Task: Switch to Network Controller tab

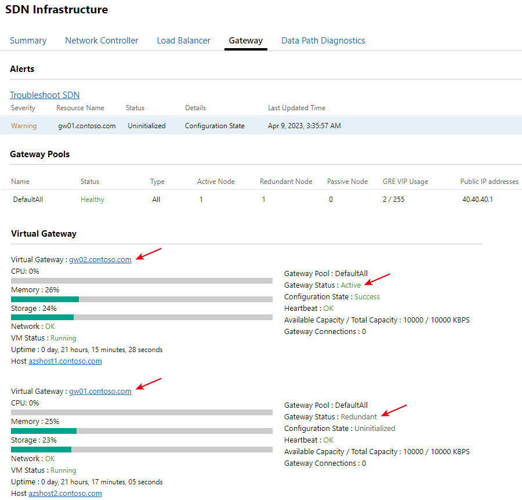Action: (x=101, y=41)
